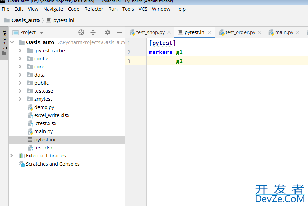The height and width of the screenshot is (206, 308).
Task: Click the Oasis_auto folder icon in breadcrumb
Action: click(7, 20)
